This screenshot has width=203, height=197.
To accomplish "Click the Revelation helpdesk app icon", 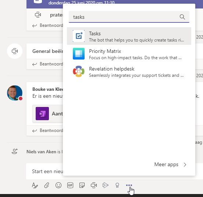I will [x=79, y=71].
